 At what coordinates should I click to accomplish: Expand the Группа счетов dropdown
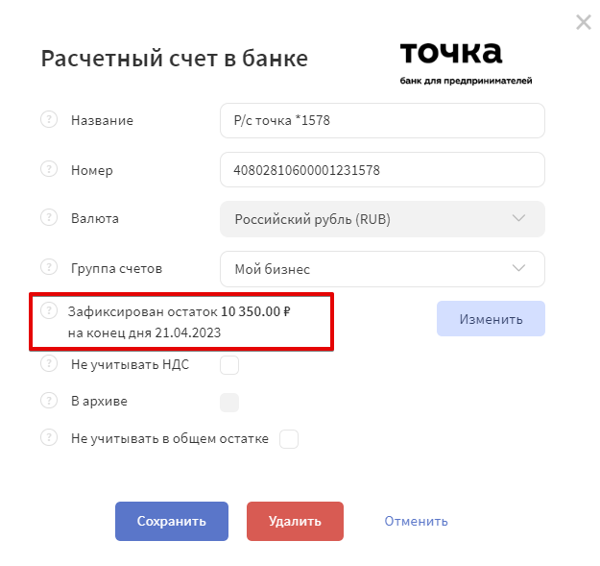point(382,269)
